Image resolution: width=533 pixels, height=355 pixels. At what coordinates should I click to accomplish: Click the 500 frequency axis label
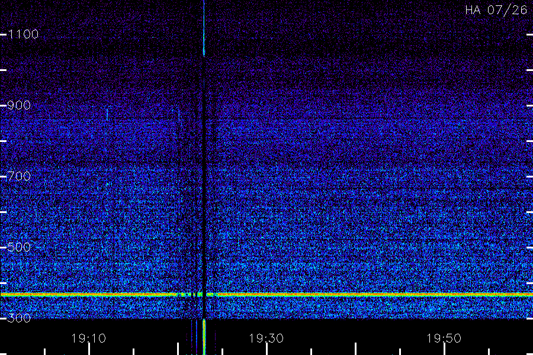pyautogui.click(x=19, y=247)
